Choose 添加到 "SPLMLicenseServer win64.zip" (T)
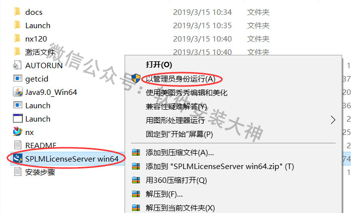This screenshot has height=213, width=351. [x=220, y=167]
